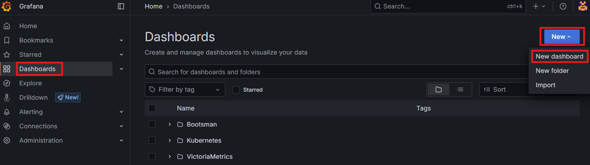
Task: Click the Bootsman folder icon
Action: pyautogui.click(x=180, y=124)
